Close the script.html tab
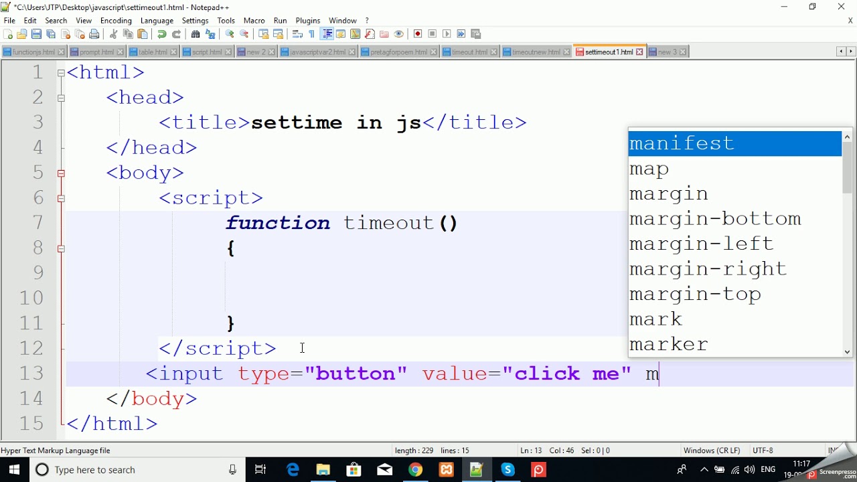Image resolution: width=857 pixels, height=482 pixels. point(228,52)
